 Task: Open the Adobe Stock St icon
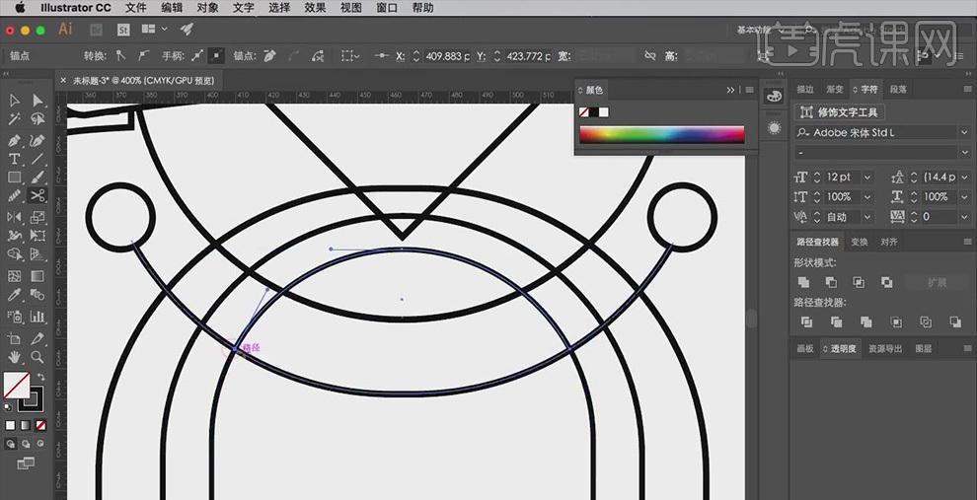(x=123, y=30)
